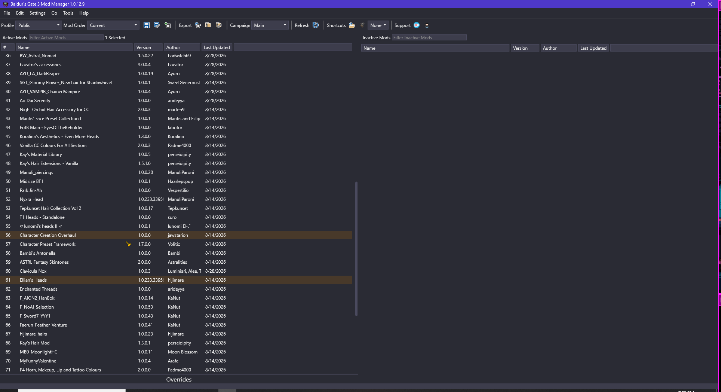Screen dimensions: 721x392
Task: Sort active mods by Version column
Action: point(149,47)
